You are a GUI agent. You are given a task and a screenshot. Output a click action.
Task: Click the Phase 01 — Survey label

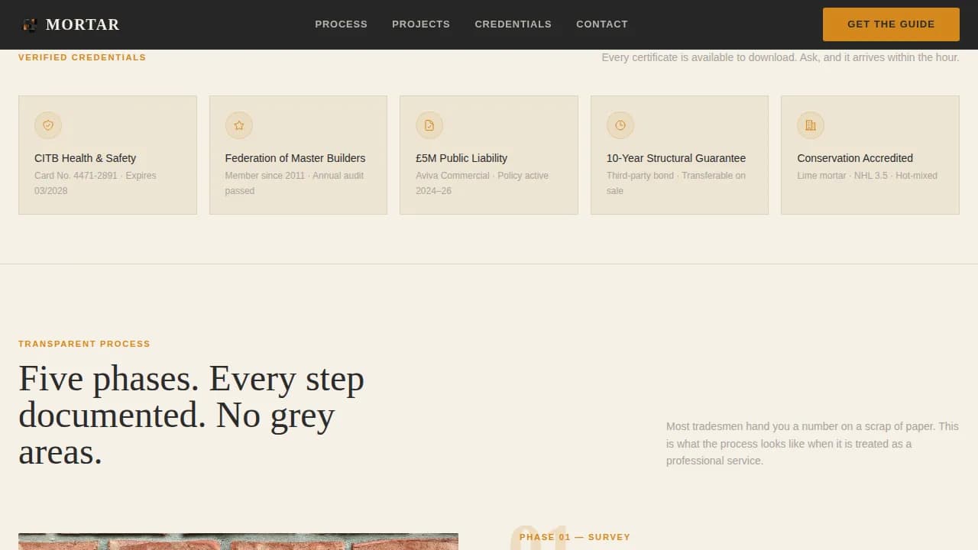[x=575, y=537]
